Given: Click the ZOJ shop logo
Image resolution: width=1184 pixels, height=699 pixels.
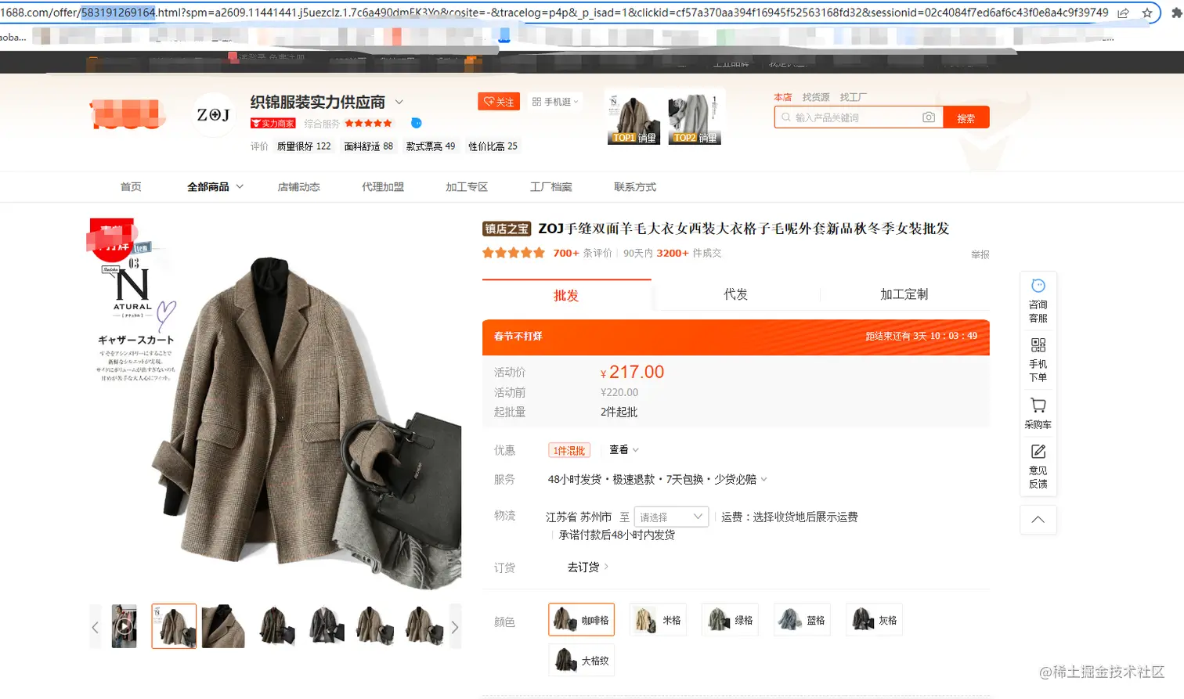Looking at the screenshot, I should [213, 115].
